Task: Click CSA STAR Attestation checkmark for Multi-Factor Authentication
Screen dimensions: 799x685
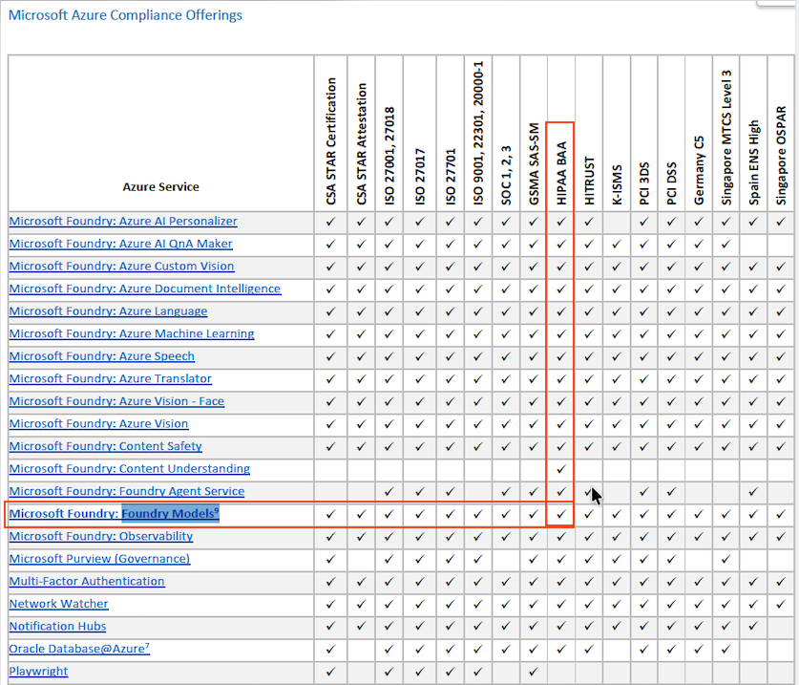Action: click(361, 581)
